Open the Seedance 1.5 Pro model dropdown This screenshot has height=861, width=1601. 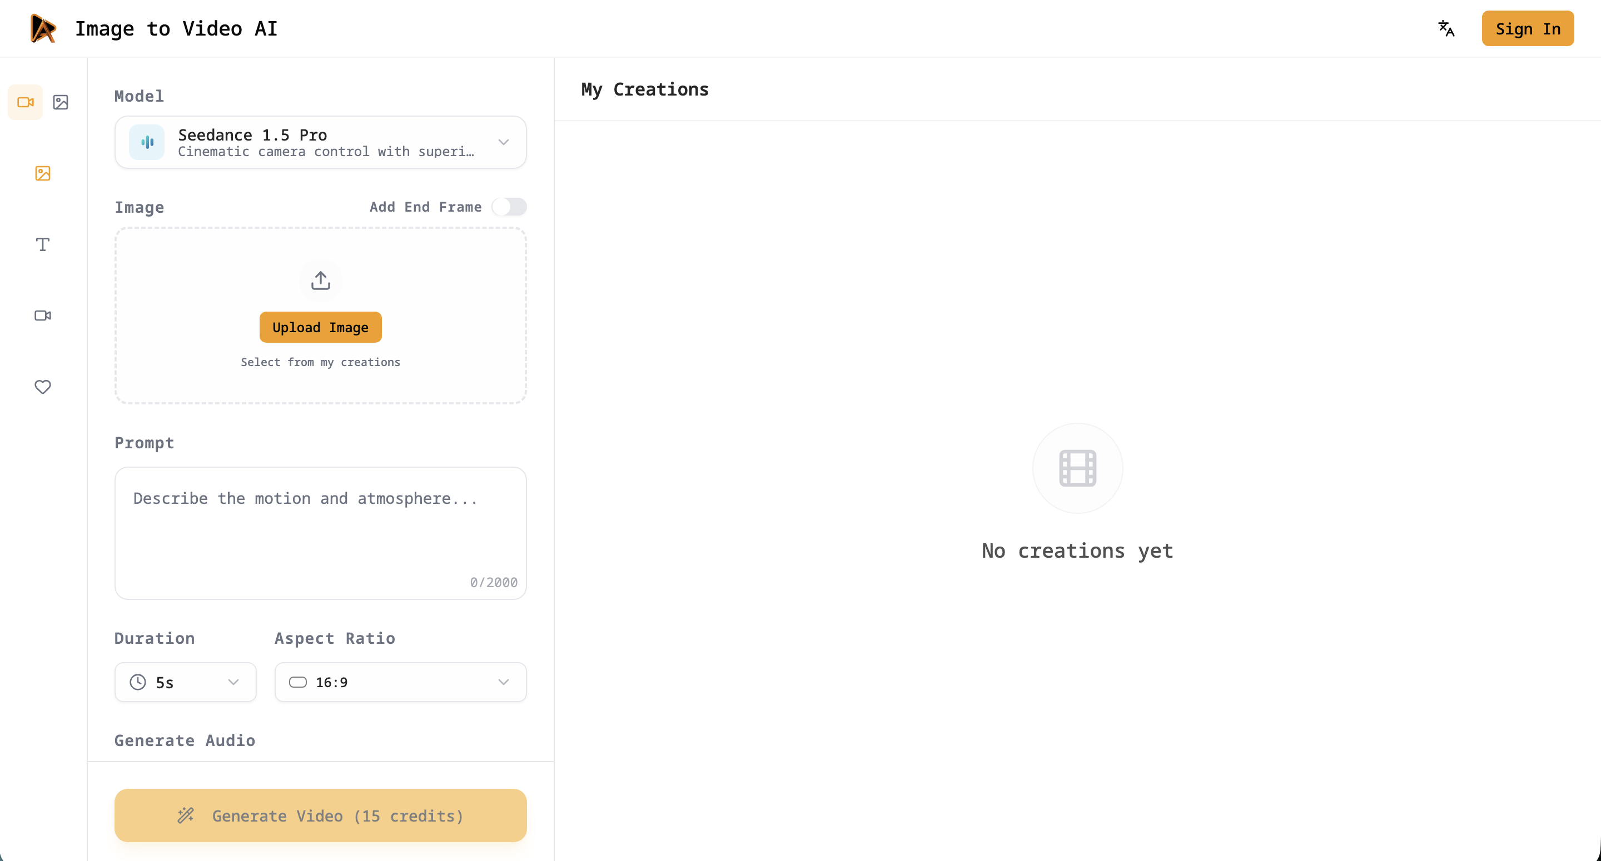click(x=320, y=142)
